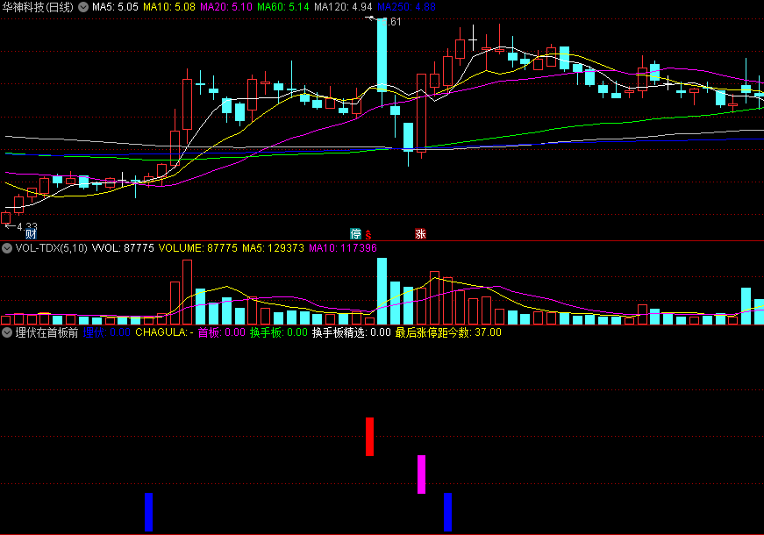The width and height of the screenshot is (764, 535).
Task: Click the 涨 limit-up marker icon
Action: [420, 233]
